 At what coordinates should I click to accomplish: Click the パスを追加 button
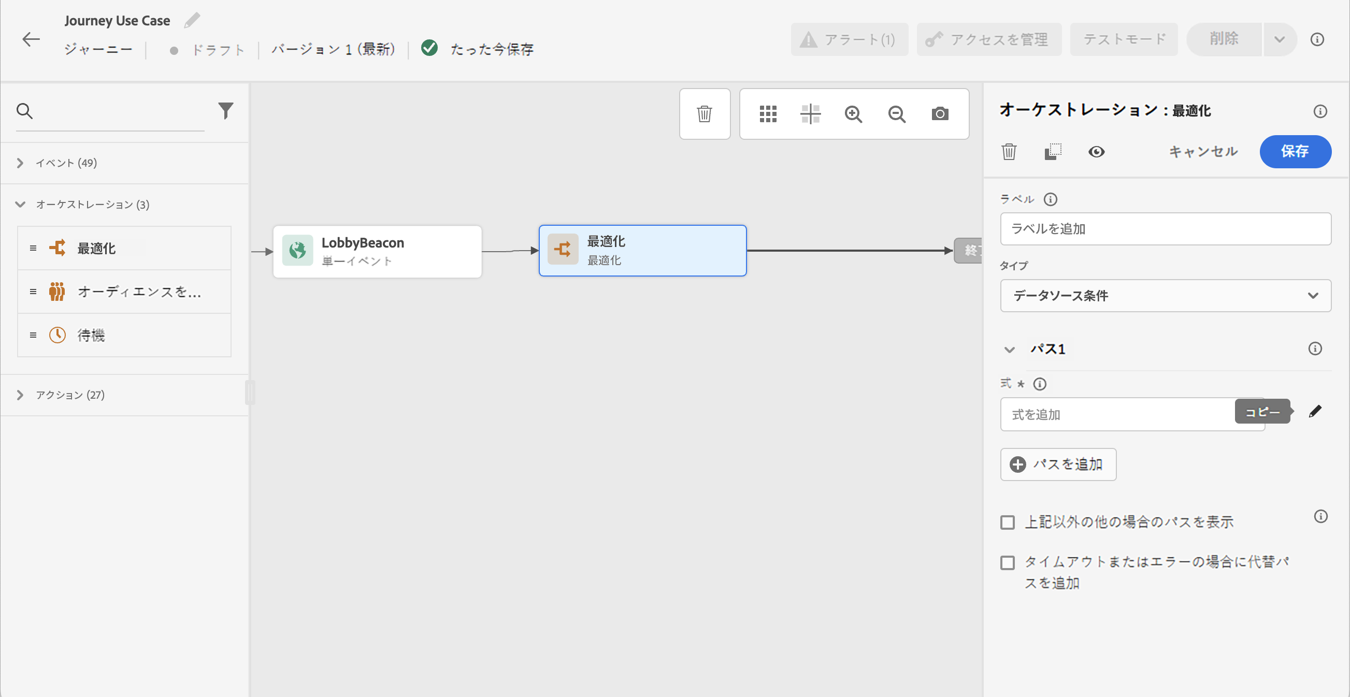point(1058,464)
